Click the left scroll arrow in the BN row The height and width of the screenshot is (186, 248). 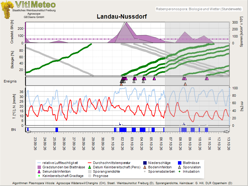pyautogui.click(x=28, y=132)
